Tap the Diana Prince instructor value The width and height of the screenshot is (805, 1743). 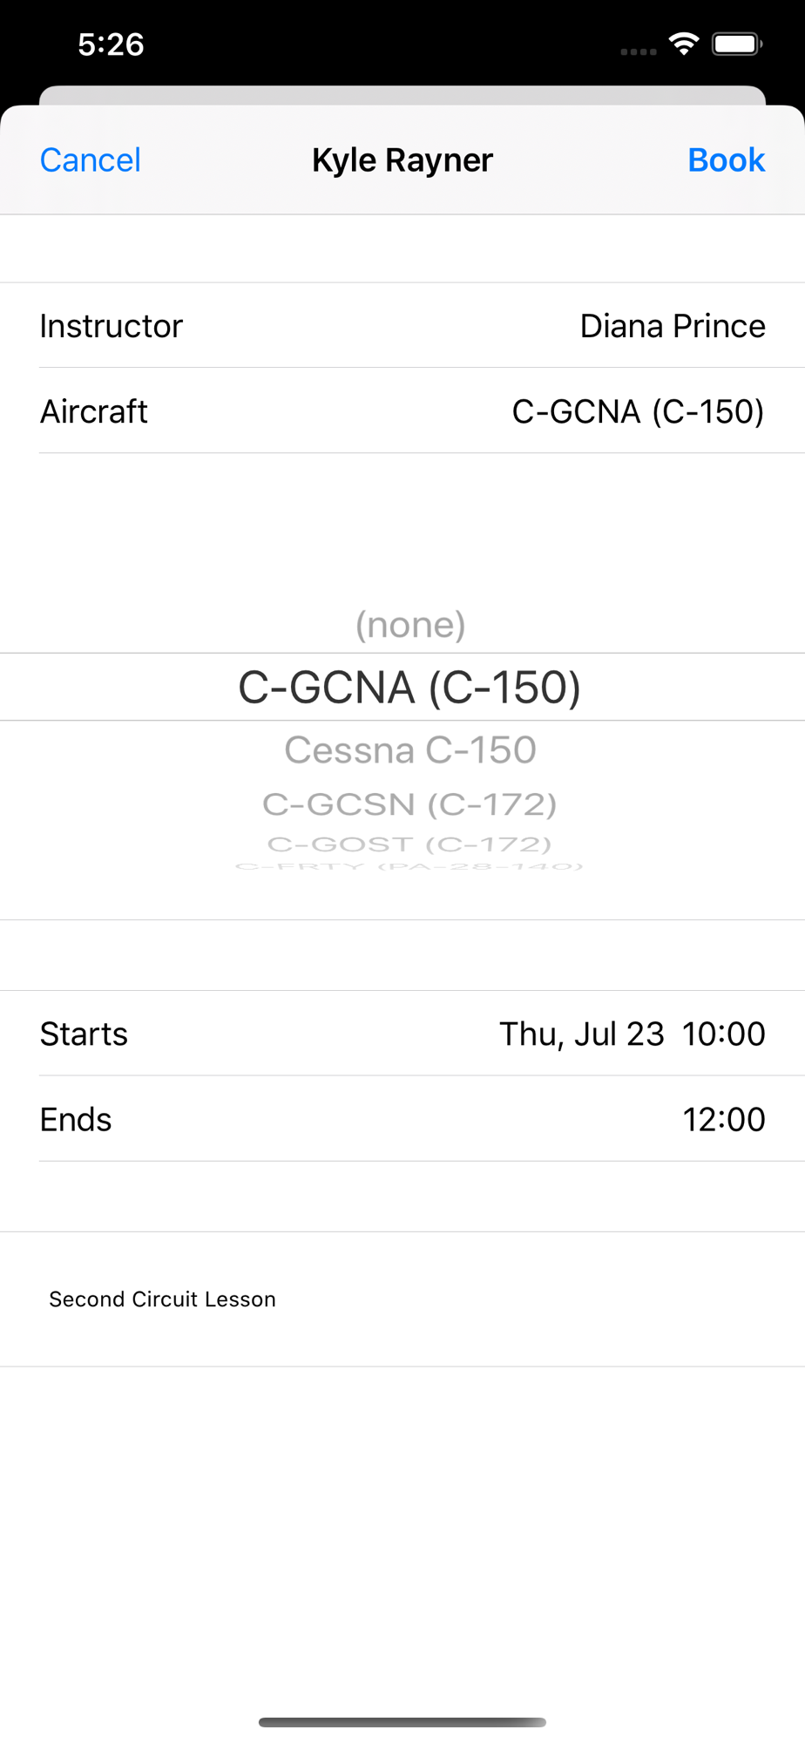click(x=672, y=326)
